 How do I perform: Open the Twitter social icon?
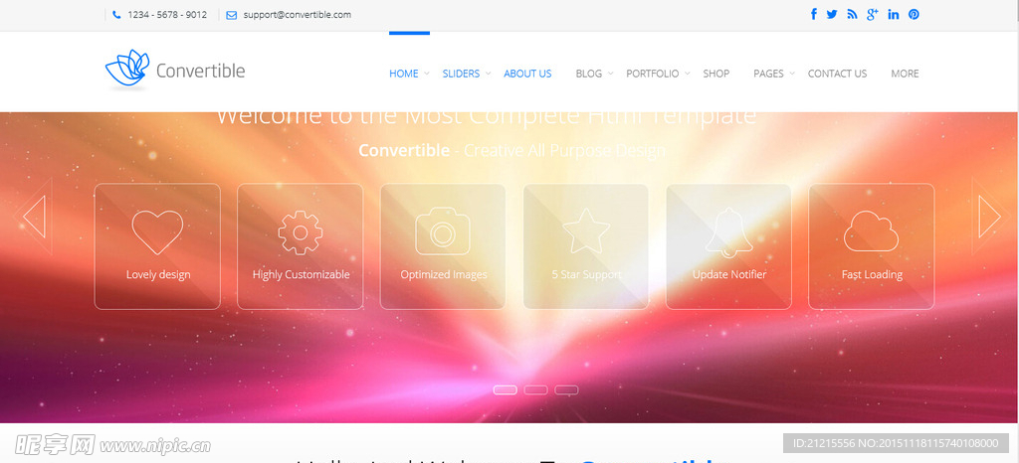pos(832,14)
